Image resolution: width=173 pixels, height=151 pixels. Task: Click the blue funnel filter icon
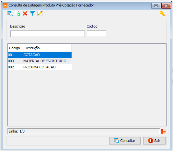[x=32, y=13]
